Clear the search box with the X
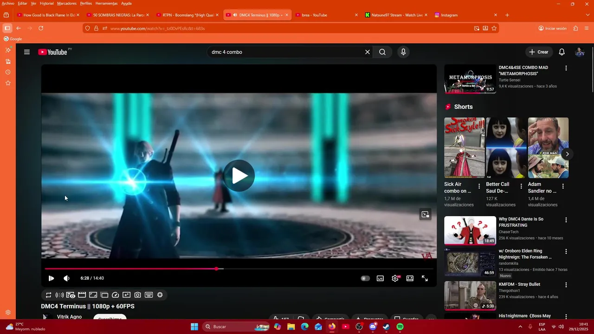The width and height of the screenshot is (594, 334). tap(367, 52)
